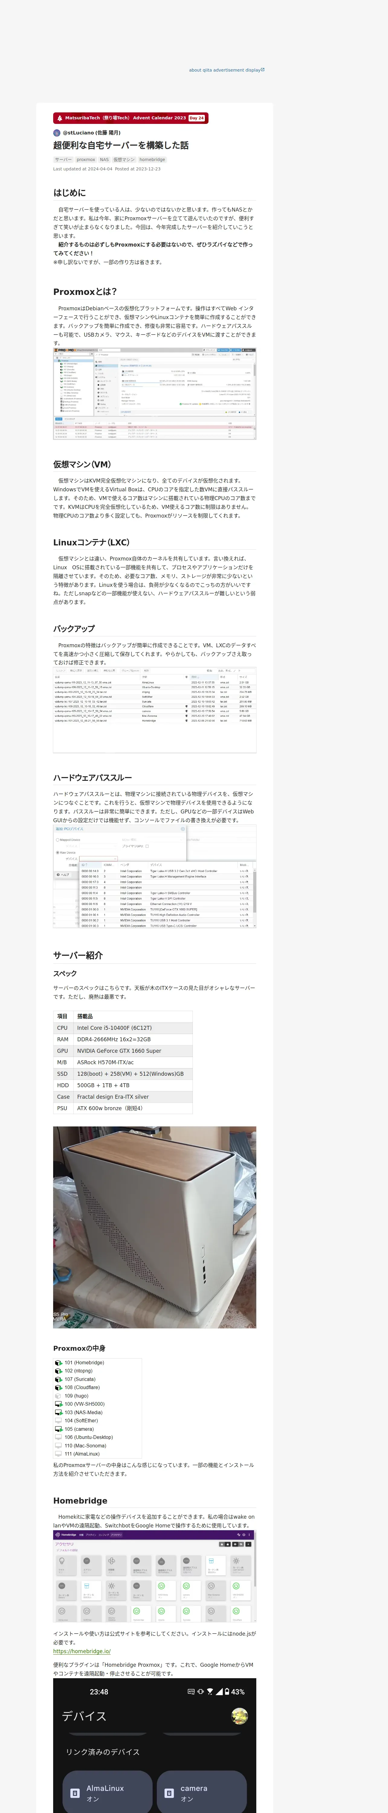Click the author avatar beside @stLuciano
Image resolution: width=388 pixels, height=1813 pixels.
click(x=57, y=132)
